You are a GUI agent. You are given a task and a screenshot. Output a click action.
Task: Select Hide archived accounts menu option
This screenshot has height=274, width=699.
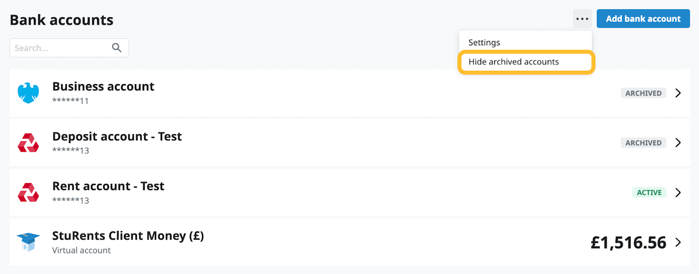pos(513,62)
